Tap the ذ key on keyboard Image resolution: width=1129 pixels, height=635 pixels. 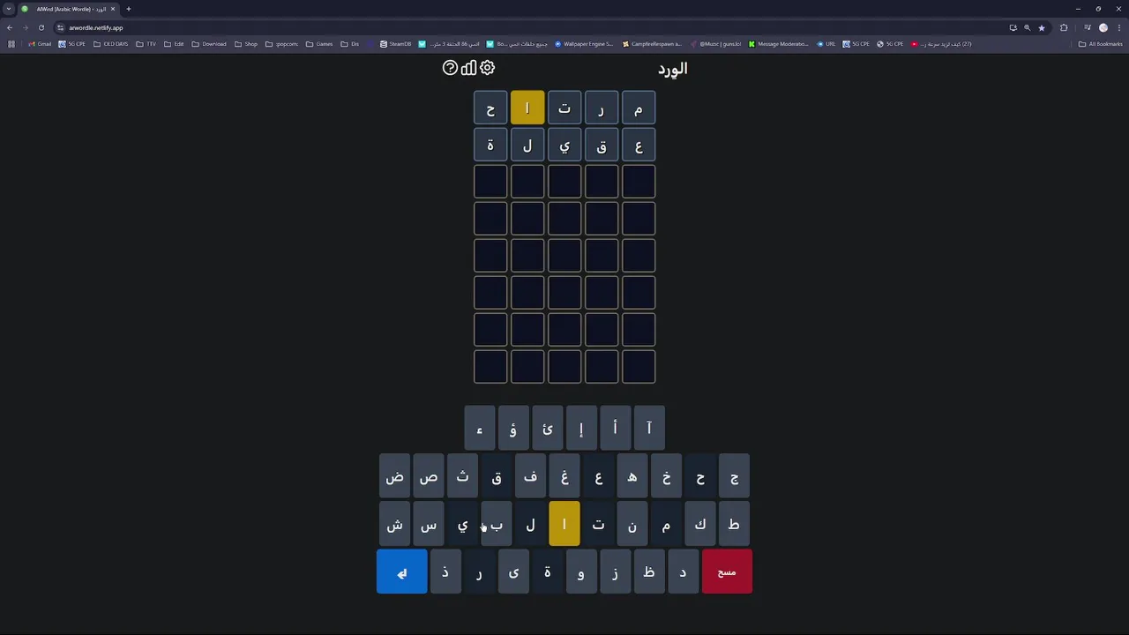coord(445,571)
